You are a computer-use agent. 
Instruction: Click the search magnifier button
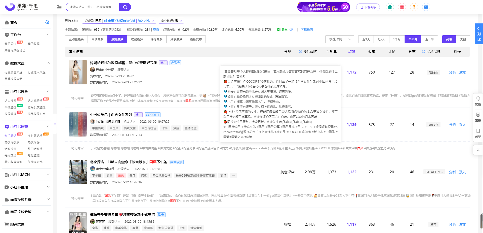click(125, 7)
